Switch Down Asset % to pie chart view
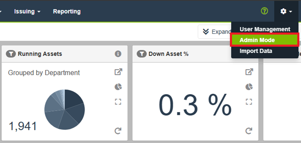301x143 pixels. pos(249,87)
